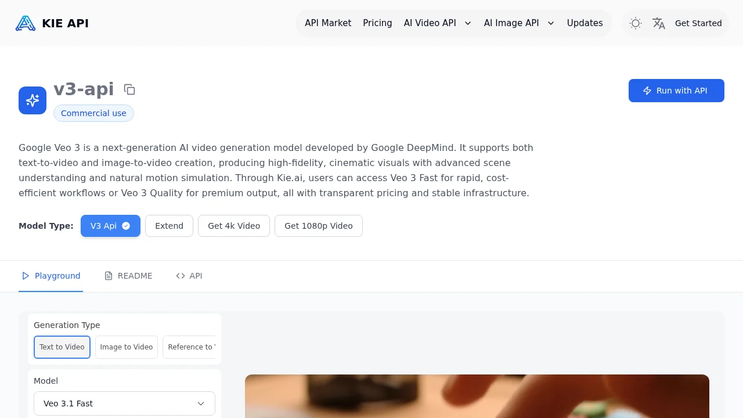Click the KIE API logo icon

coord(26,23)
